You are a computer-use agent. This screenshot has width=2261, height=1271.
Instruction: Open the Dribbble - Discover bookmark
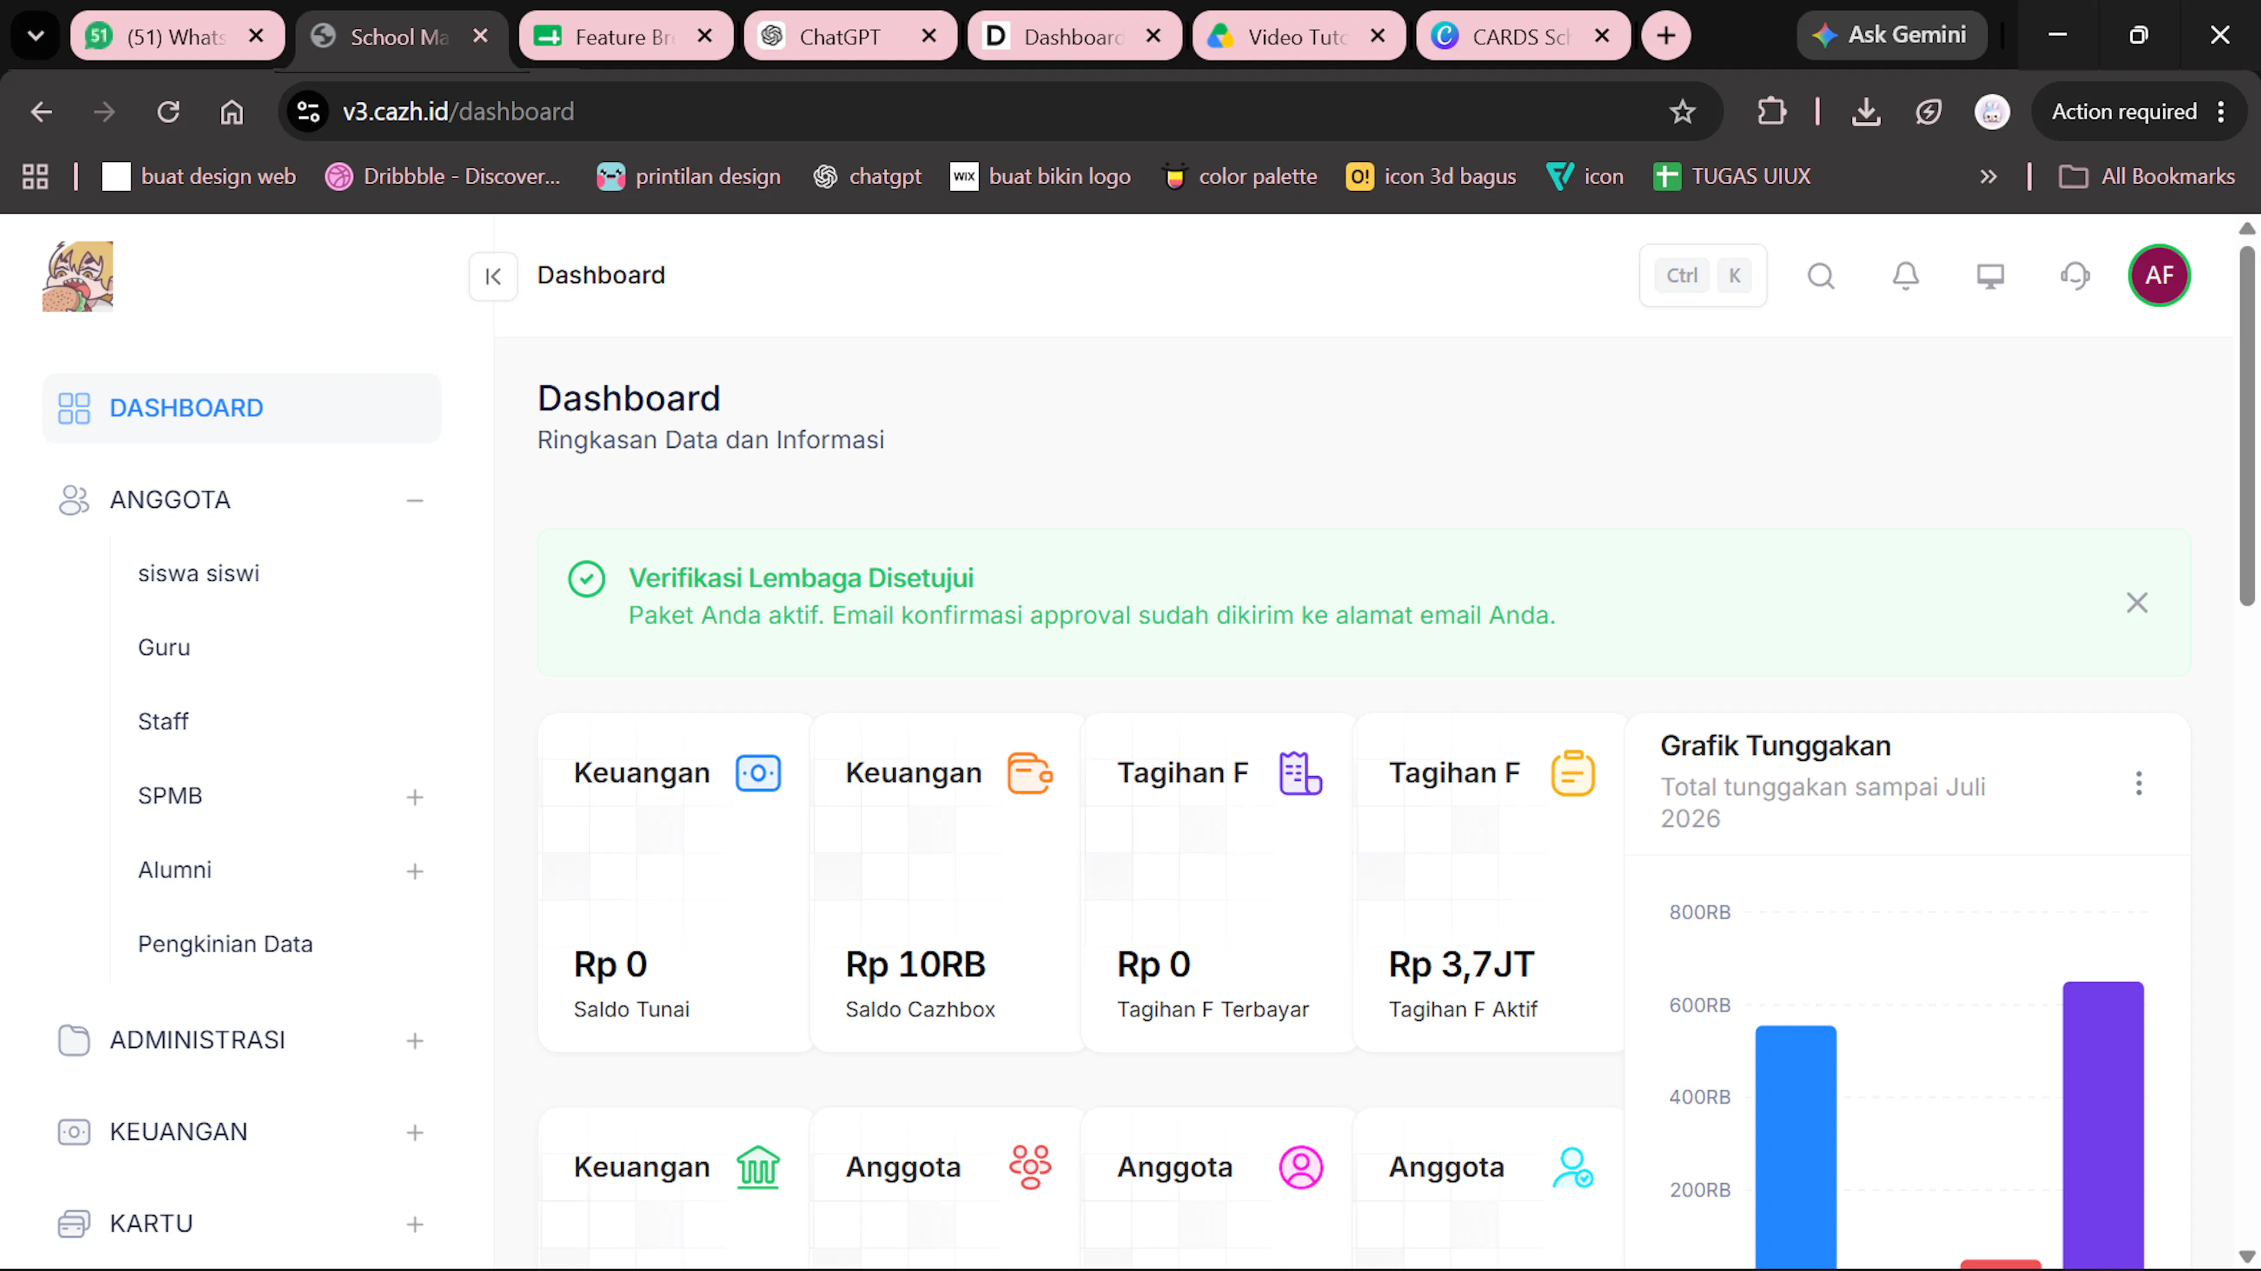(x=442, y=177)
